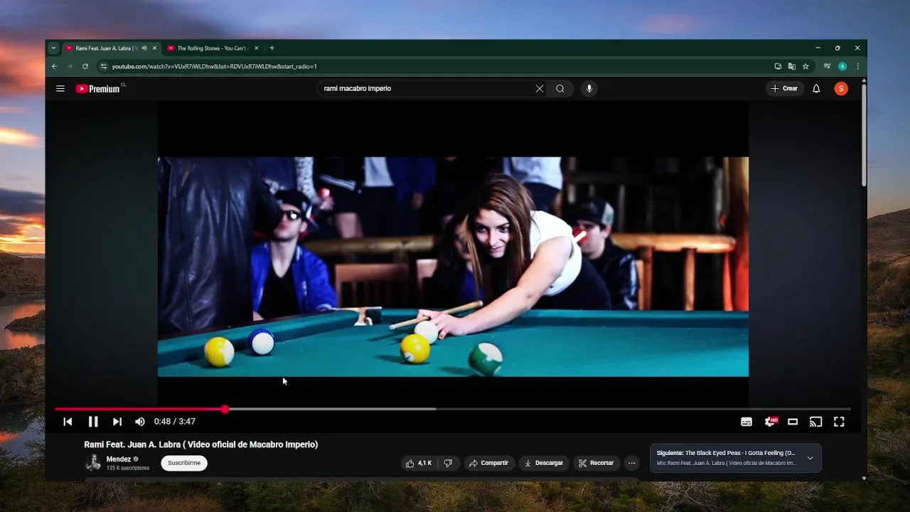
Task: Click the video frame showing the pool table
Action: tap(453, 267)
